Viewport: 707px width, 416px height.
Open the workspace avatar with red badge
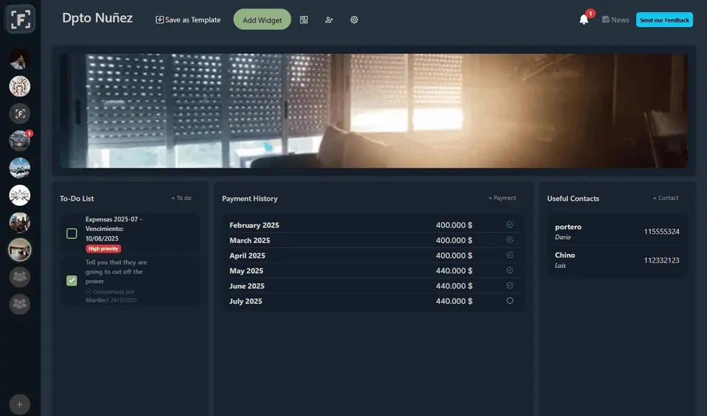[20, 141]
